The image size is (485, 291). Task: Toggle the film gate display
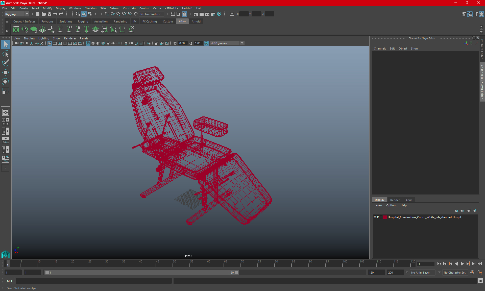(x=55, y=43)
